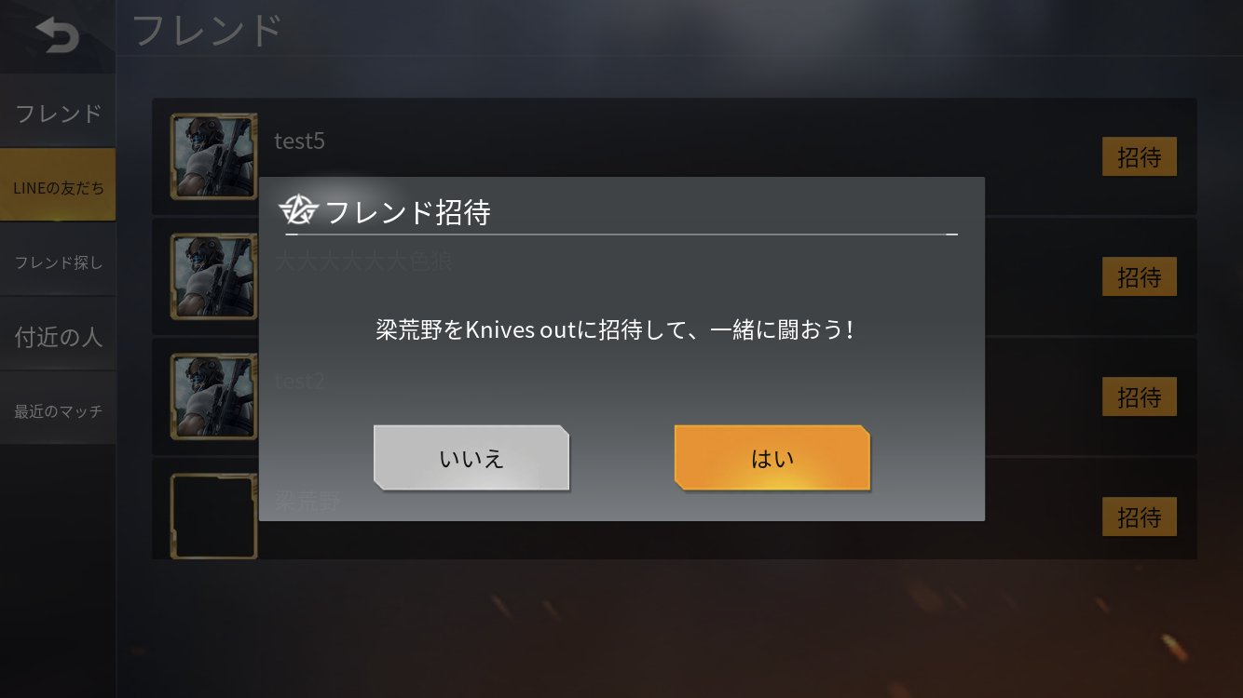This screenshot has height=698, width=1243.
Task: Select the LINEの友だち tab
Action: tap(58, 187)
